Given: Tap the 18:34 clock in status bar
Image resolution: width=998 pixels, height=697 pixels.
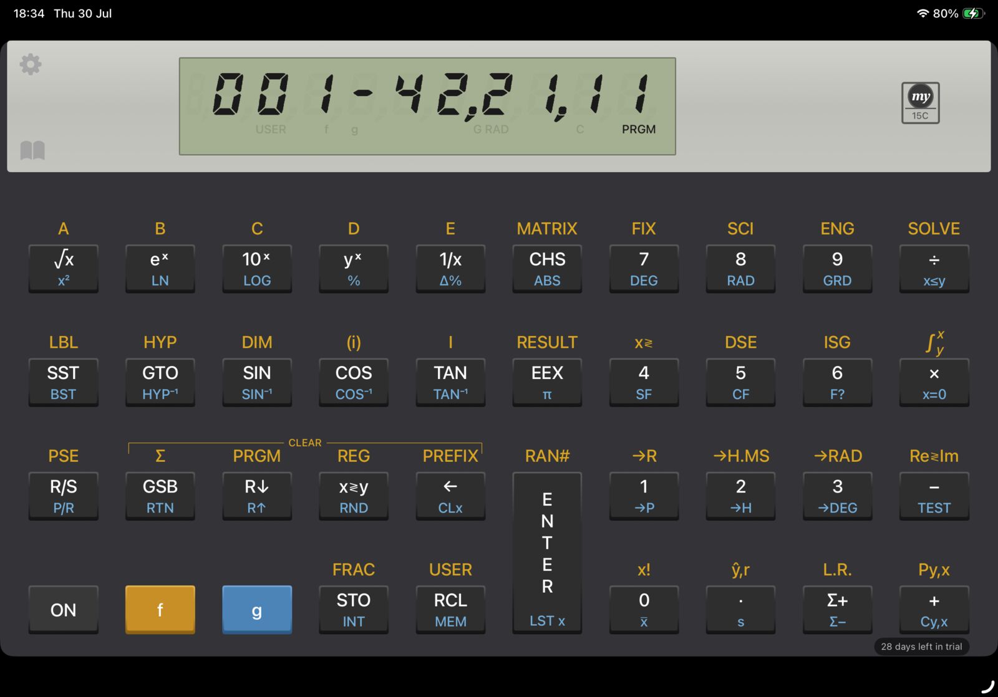Looking at the screenshot, I should [x=29, y=13].
